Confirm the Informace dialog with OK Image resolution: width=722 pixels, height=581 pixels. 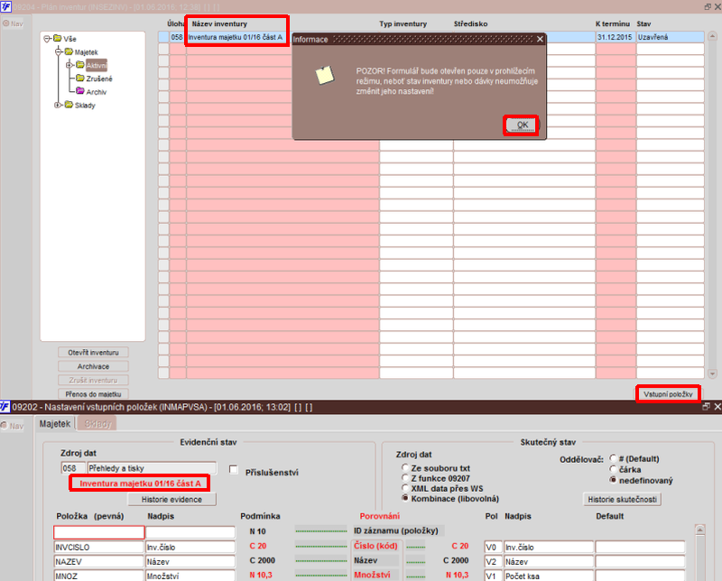523,125
